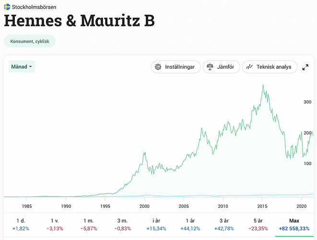Open Teknisk analys

(x=270, y=67)
